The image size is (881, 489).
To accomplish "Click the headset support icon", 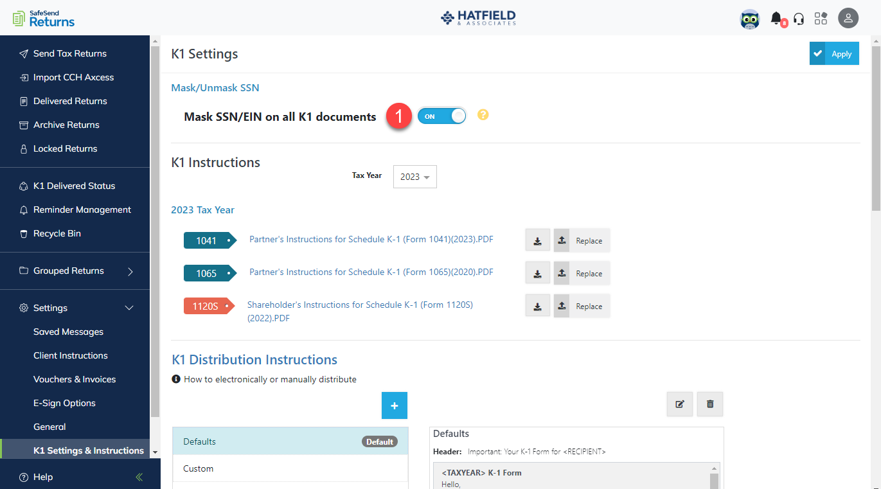I will pyautogui.click(x=799, y=19).
